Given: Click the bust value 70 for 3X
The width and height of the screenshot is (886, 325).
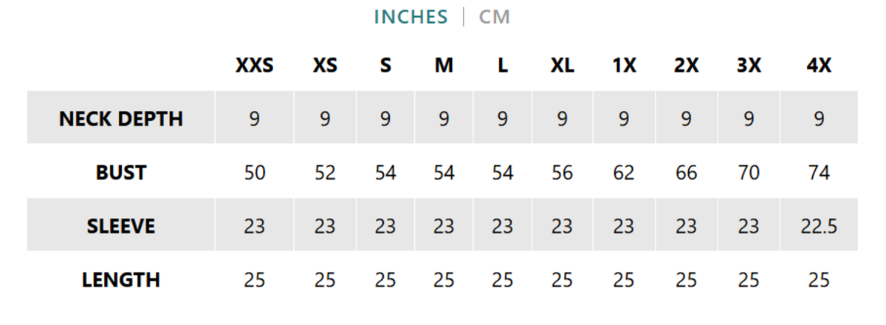Looking at the screenshot, I should pyautogui.click(x=749, y=173).
